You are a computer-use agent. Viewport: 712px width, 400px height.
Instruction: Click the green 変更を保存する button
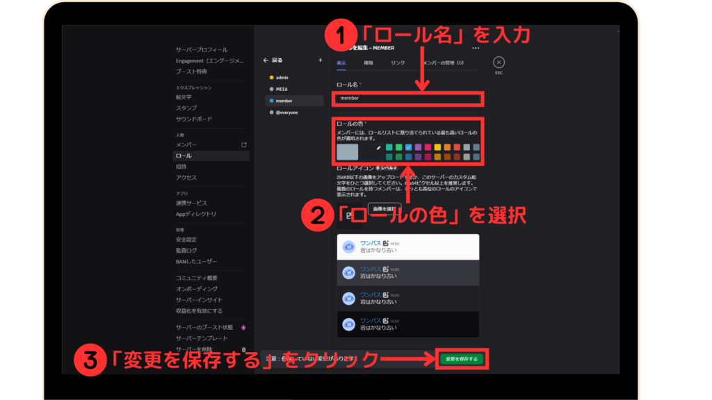[462, 359]
